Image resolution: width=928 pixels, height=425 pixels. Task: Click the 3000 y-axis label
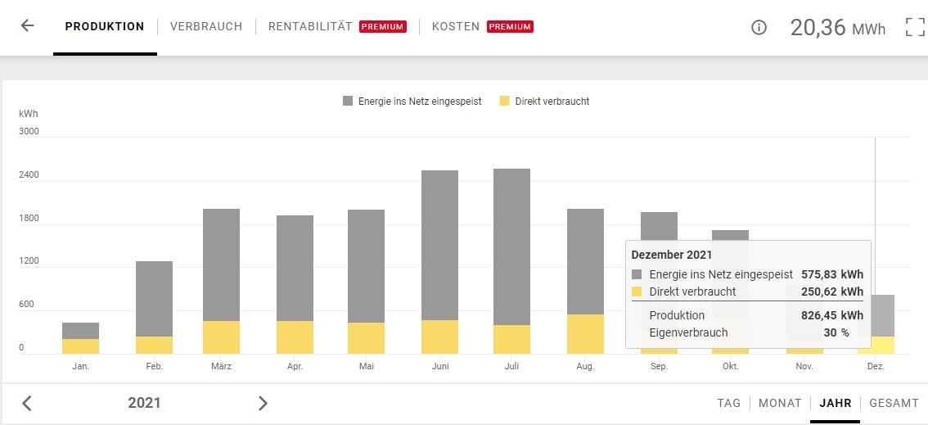click(29, 131)
